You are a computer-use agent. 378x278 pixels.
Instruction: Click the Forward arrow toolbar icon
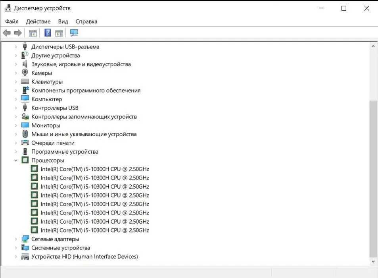point(18,33)
